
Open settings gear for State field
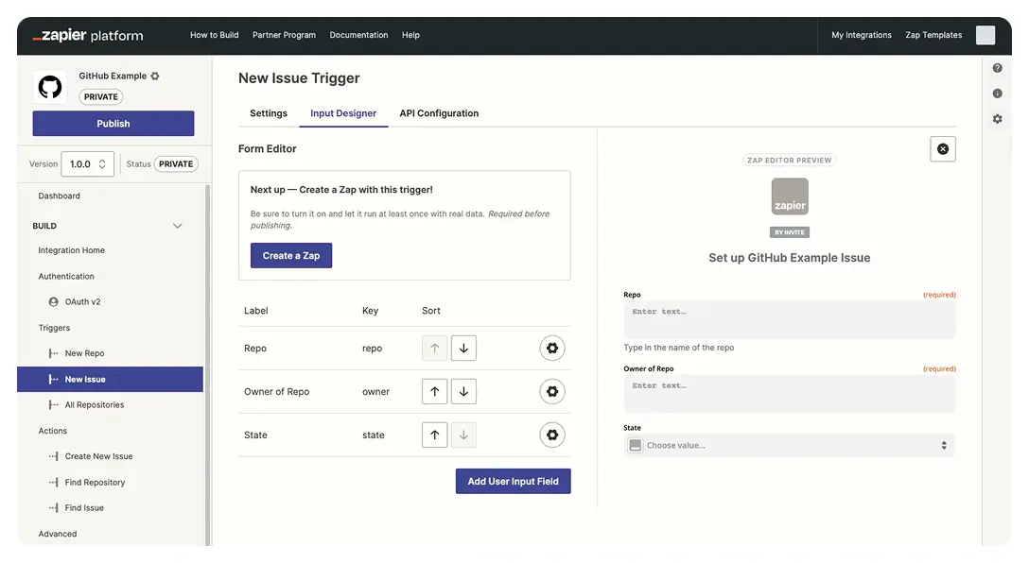tap(552, 435)
